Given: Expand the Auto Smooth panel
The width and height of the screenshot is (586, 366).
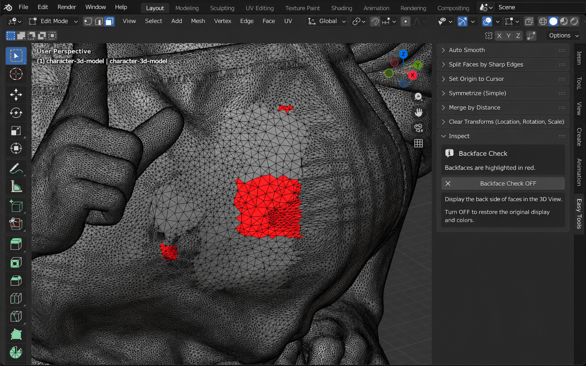Looking at the screenshot, I should click(x=503, y=50).
